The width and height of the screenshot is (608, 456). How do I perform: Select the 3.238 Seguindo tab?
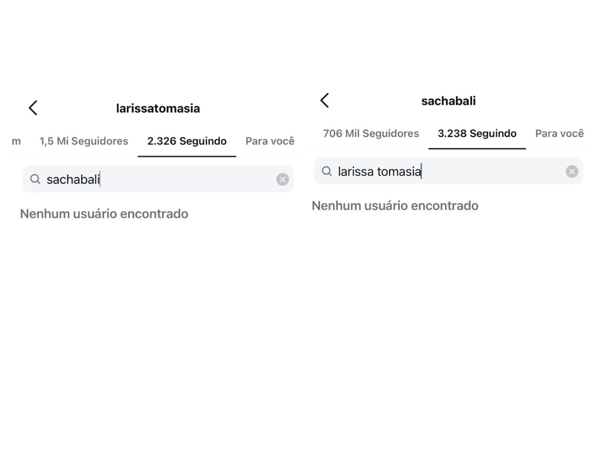pos(477,134)
